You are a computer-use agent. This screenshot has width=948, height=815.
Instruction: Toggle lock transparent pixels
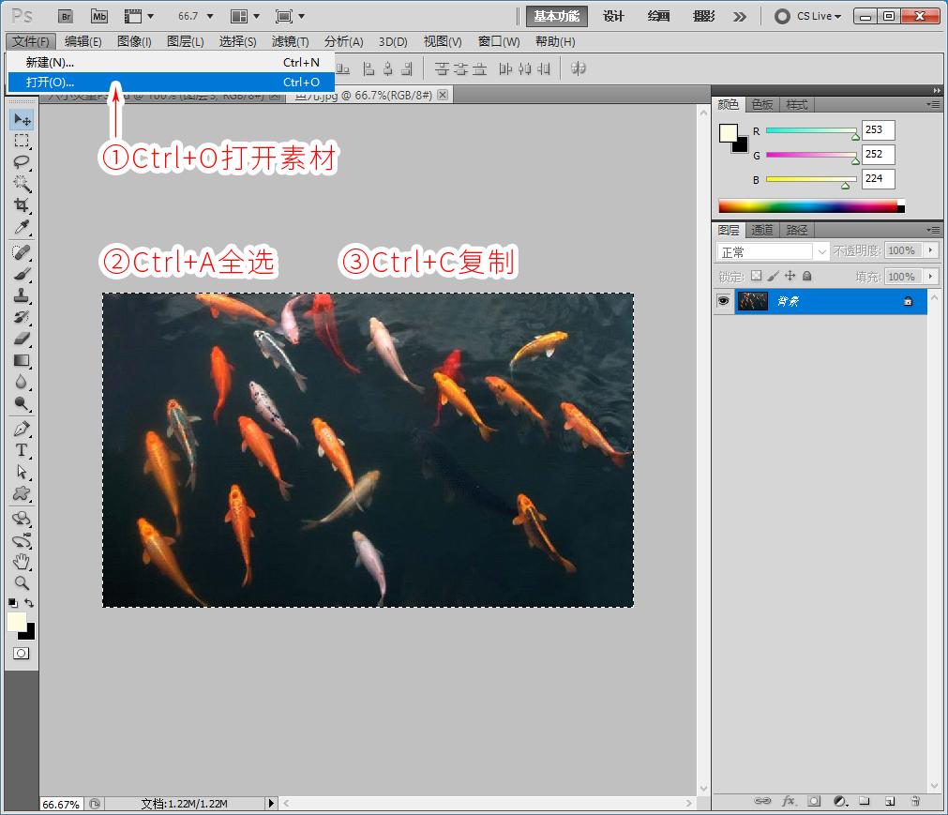pos(756,276)
